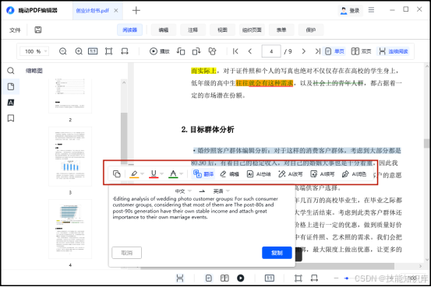
Task: Click bottom bar 1:1 actual size
Action: click(270, 278)
